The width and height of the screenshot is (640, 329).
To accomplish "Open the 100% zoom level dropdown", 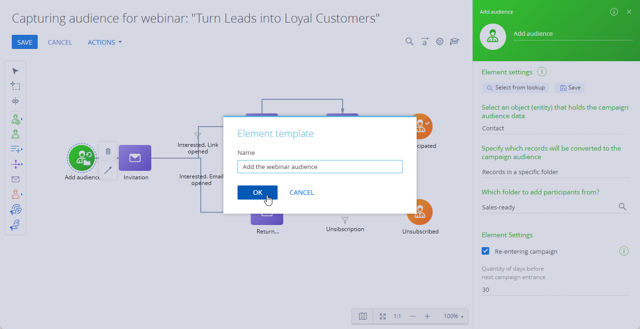I will click(453, 316).
